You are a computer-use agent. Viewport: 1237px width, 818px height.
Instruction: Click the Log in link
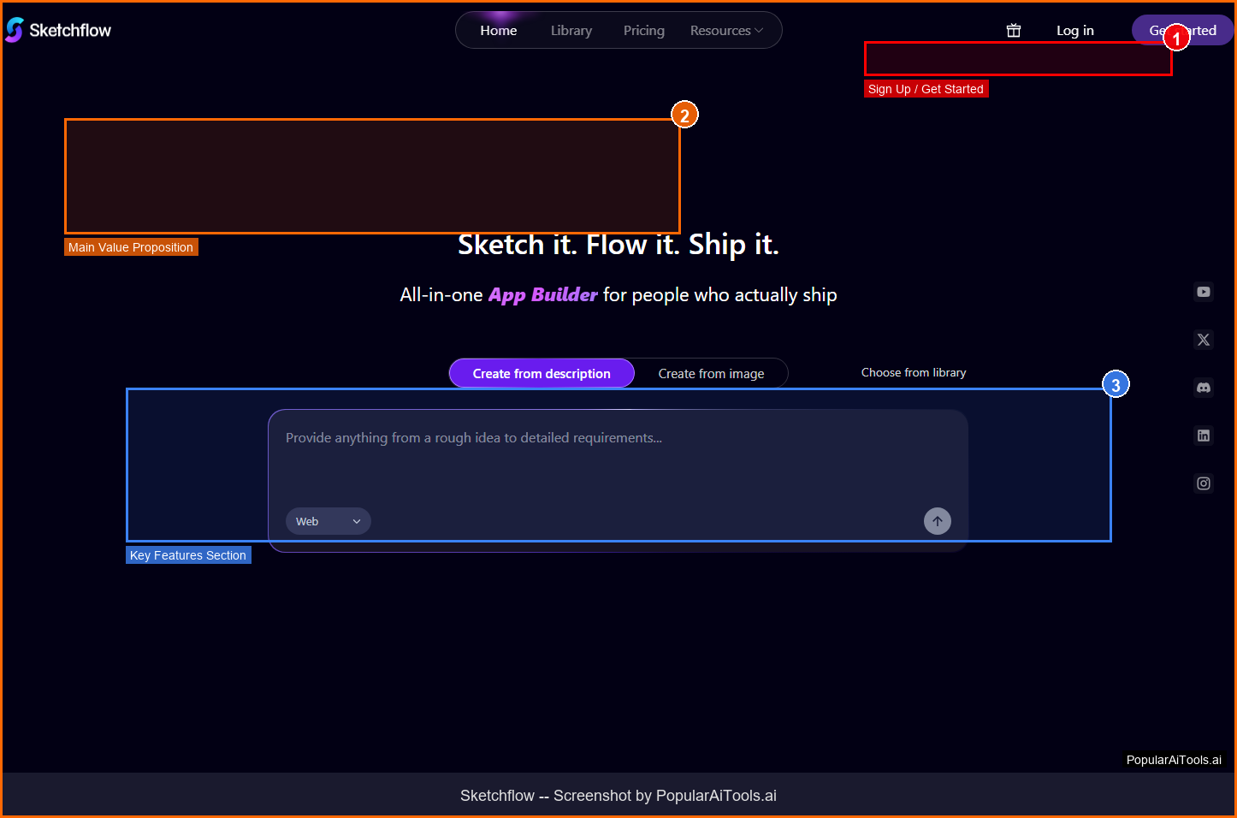(x=1075, y=31)
